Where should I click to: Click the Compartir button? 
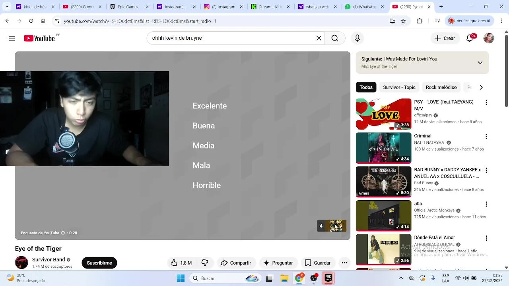236,263
